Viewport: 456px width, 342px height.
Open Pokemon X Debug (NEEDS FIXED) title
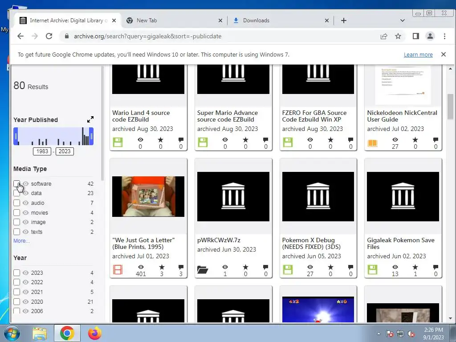(311, 244)
